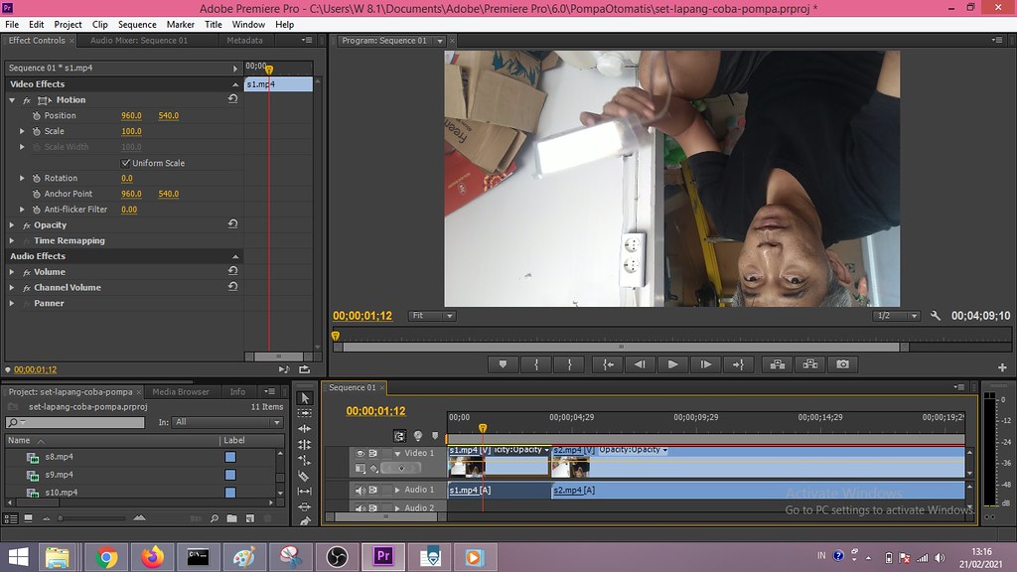Viewport: 1017px width, 572px height.
Task: Create a new bin folder in Project panel
Action: click(x=231, y=518)
